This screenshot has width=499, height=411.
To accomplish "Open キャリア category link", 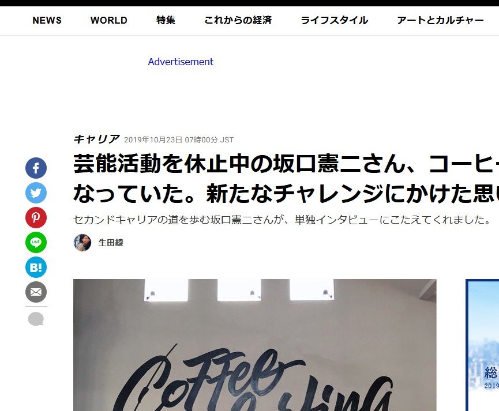I will point(96,139).
